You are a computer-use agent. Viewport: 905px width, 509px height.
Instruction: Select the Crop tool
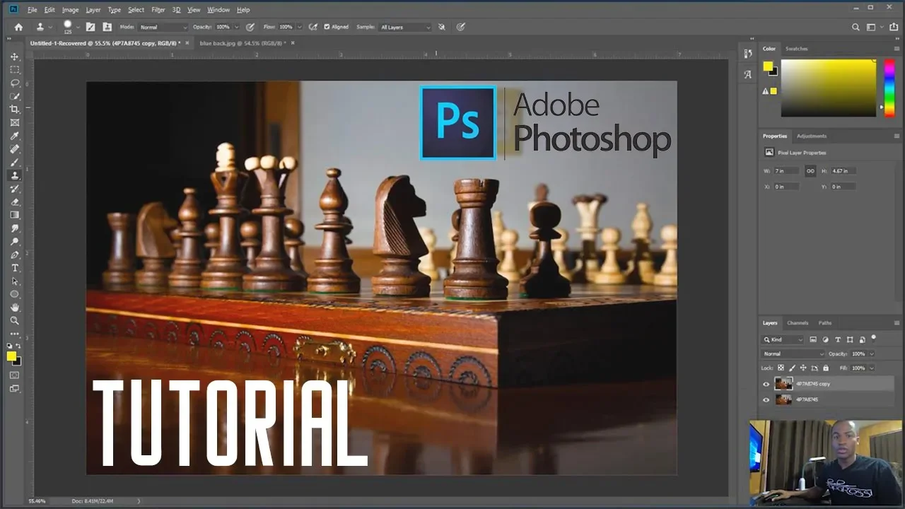tap(14, 110)
